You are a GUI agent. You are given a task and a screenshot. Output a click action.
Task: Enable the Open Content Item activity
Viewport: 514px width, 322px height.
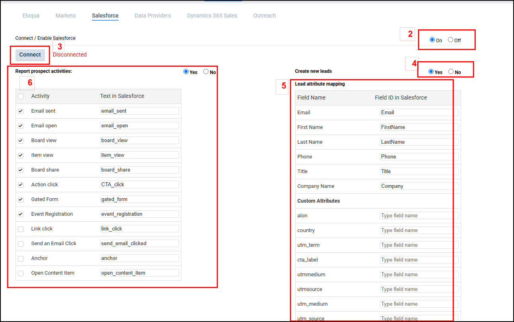[x=21, y=273]
